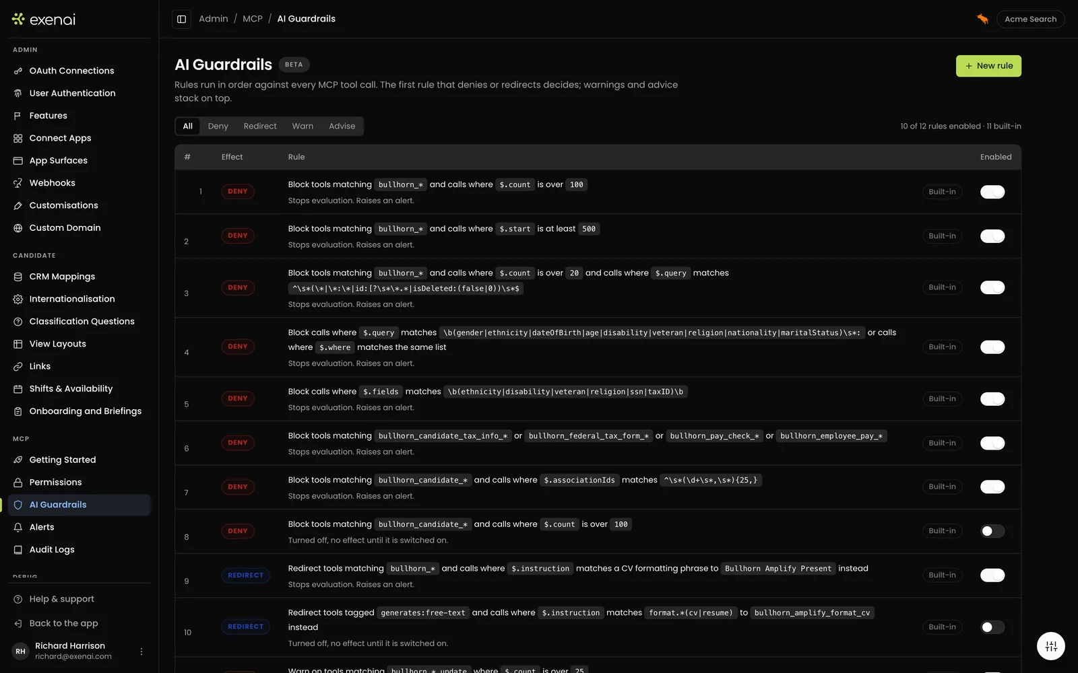
Task: Click the Permissions lock icon
Action: coord(18,483)
